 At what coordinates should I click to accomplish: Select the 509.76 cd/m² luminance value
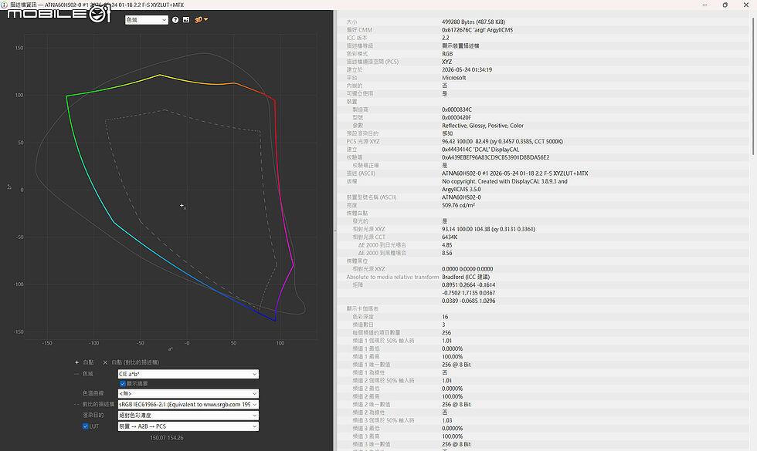pos(458,205)
